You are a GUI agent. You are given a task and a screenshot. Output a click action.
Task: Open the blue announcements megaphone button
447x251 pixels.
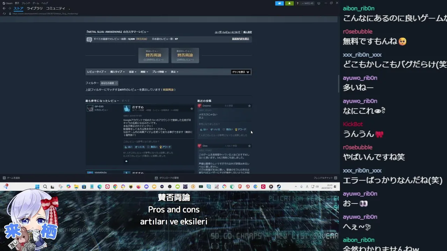pos(279,3)
